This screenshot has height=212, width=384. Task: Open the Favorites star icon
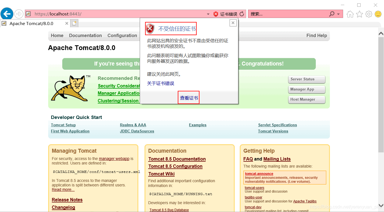click(359, 14)
